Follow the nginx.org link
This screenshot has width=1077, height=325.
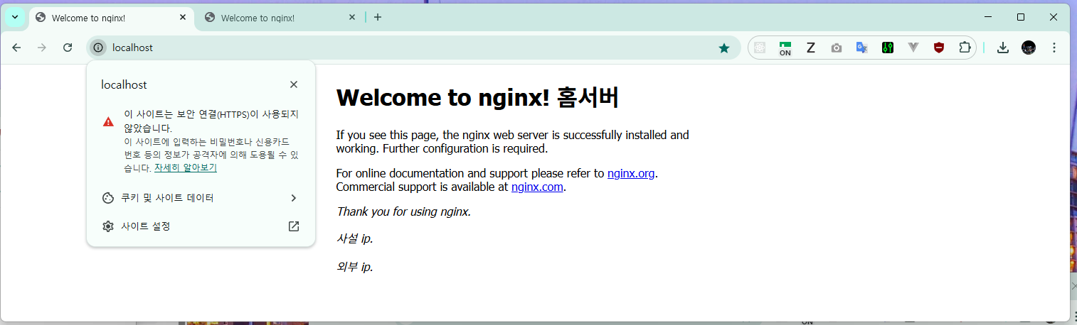click(631, 173)
